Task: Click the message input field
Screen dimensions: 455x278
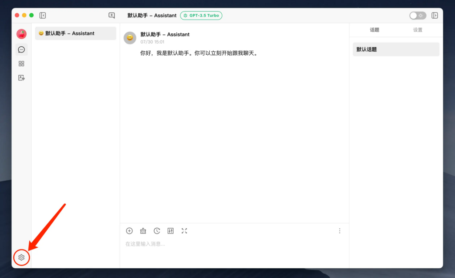Action: (234, 249)
